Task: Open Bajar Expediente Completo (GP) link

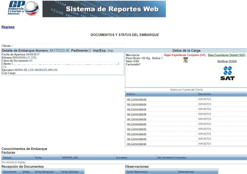Action: click(185, 55)
